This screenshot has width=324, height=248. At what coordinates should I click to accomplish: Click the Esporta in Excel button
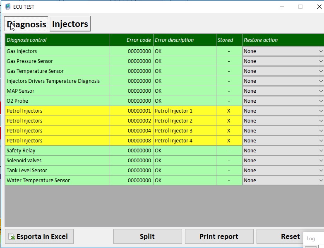point(39,236)
